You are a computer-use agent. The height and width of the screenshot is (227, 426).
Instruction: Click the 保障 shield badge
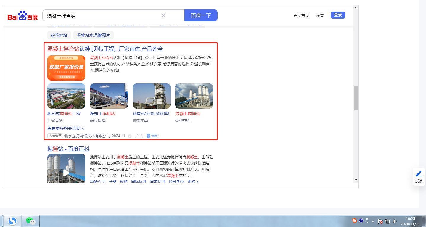pos(152,136)
